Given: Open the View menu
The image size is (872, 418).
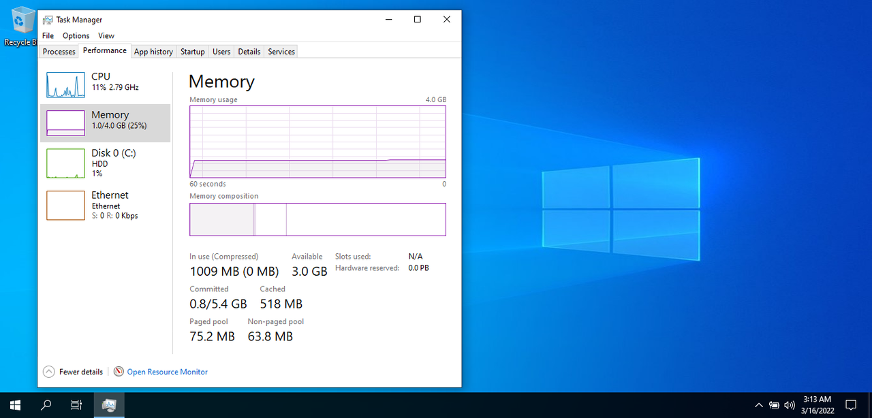Looking at the screenshot, I should coord(106,35).
